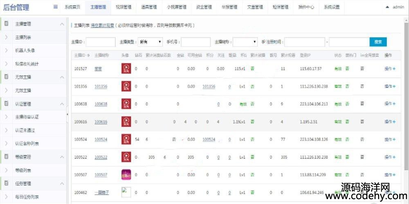The image size is (409, 204).
Task: Collapse the 无效主播 sidebar section
Action: point(62,77)
